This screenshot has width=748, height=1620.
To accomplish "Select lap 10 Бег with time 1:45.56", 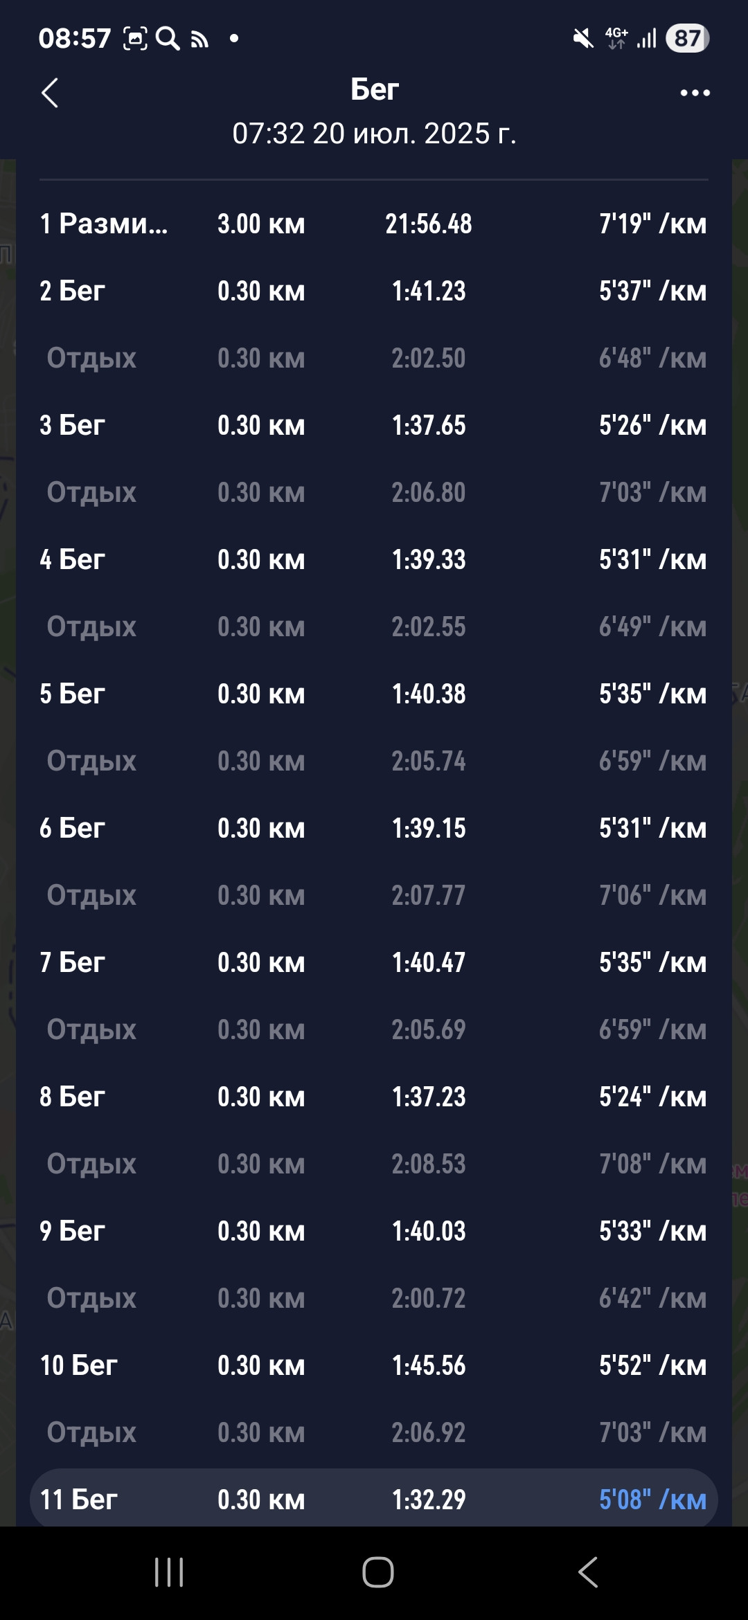I will 374,1365.
